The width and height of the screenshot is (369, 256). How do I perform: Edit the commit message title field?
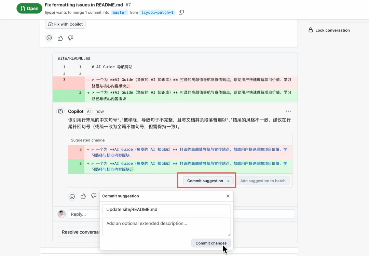pos(166,210)
